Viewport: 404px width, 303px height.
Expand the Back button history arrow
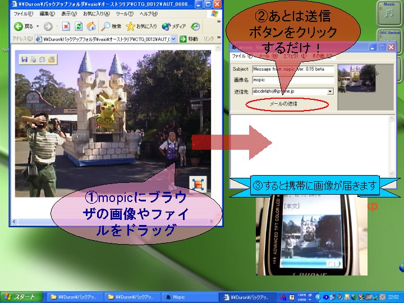(37, 26)
